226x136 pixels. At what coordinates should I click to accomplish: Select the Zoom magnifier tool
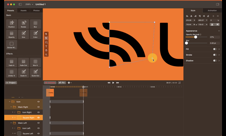click(46, 55)
